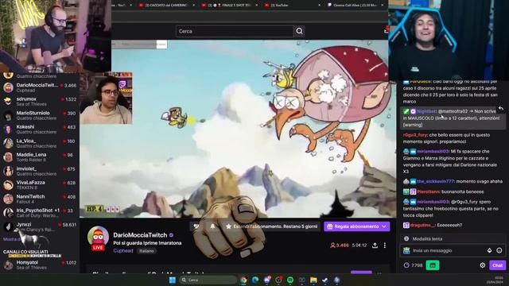
Task: Click the reply arrow on Nightbot message
Action: tap(501, 109)
